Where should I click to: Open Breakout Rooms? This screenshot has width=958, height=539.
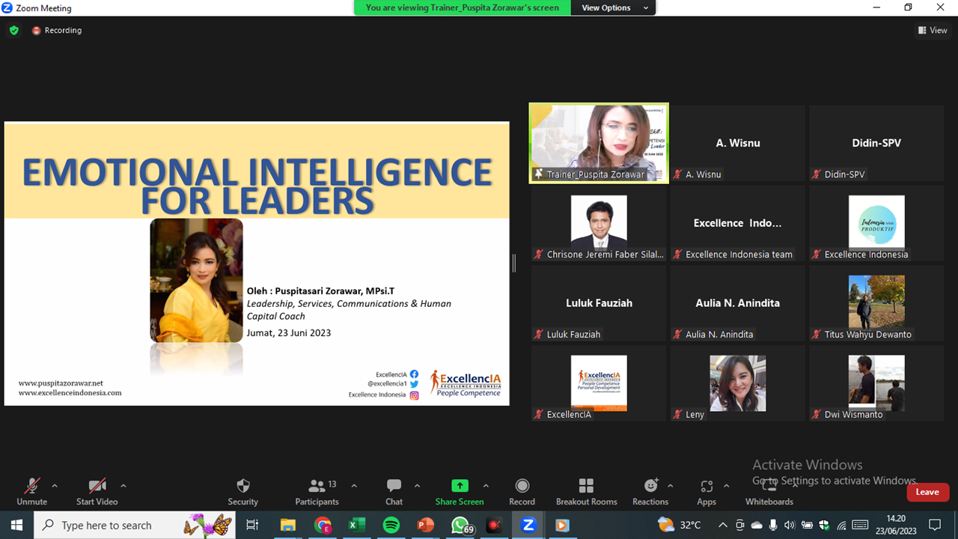tap(586, 492)
